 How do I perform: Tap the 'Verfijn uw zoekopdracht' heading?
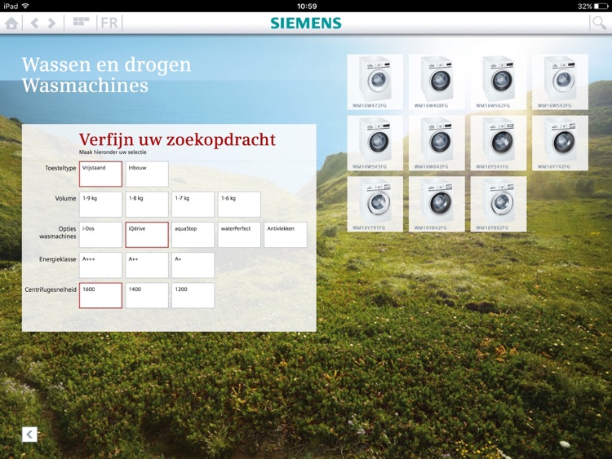pyautogui.click(x=177, y=139)
